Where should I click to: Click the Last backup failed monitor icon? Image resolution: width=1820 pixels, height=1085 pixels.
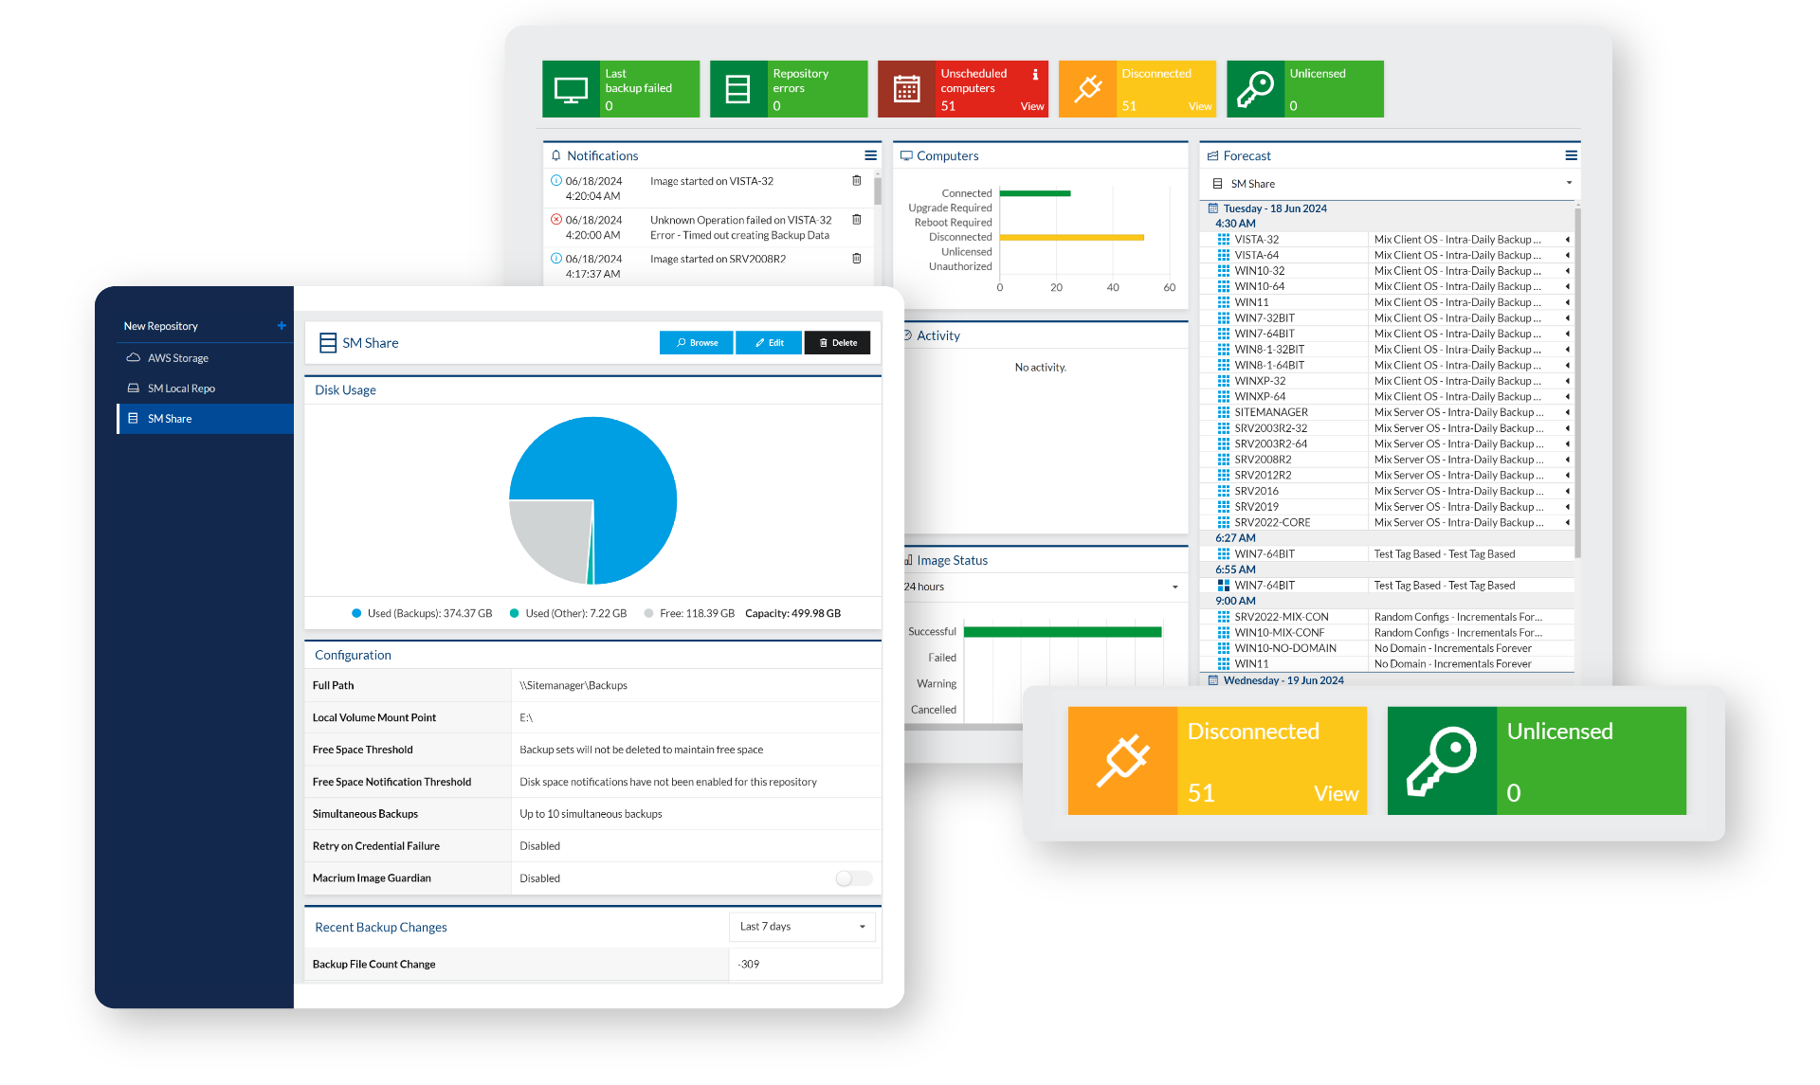pos(571,89)
